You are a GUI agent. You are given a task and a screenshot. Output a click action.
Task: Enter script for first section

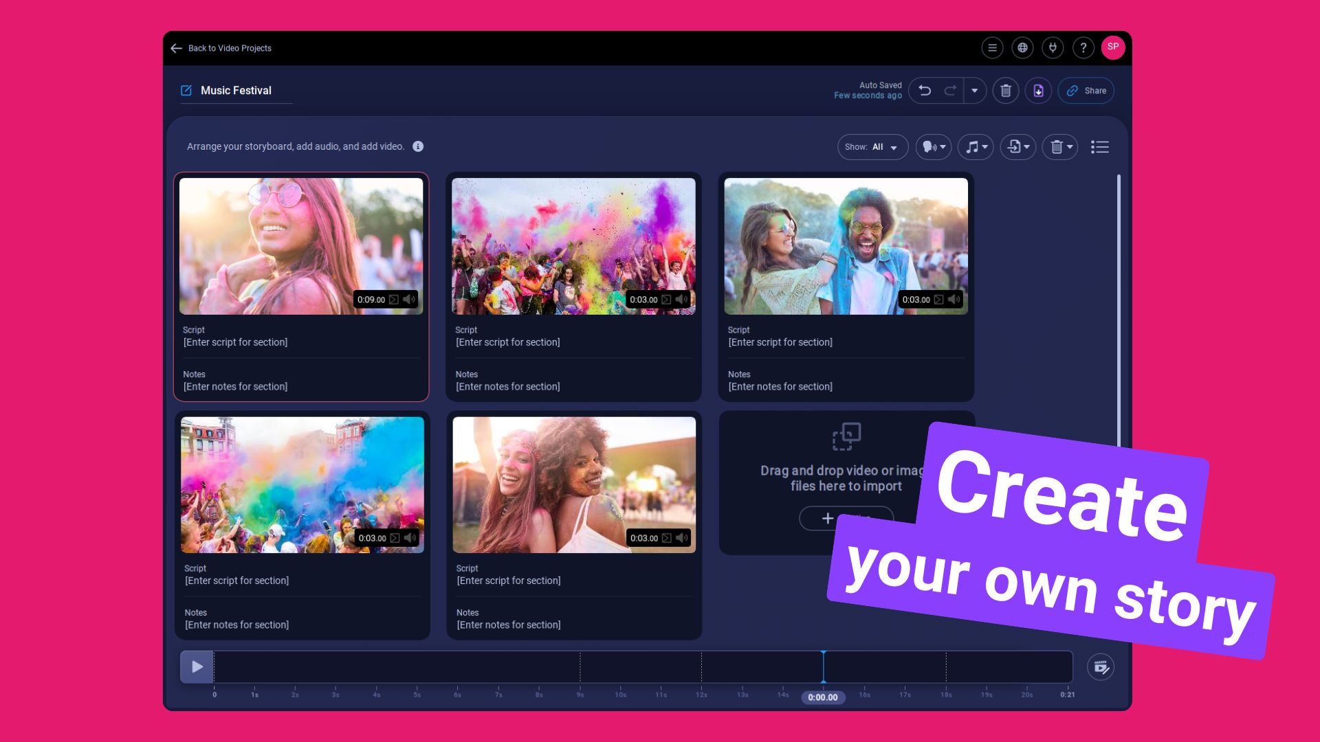[235, 342]
